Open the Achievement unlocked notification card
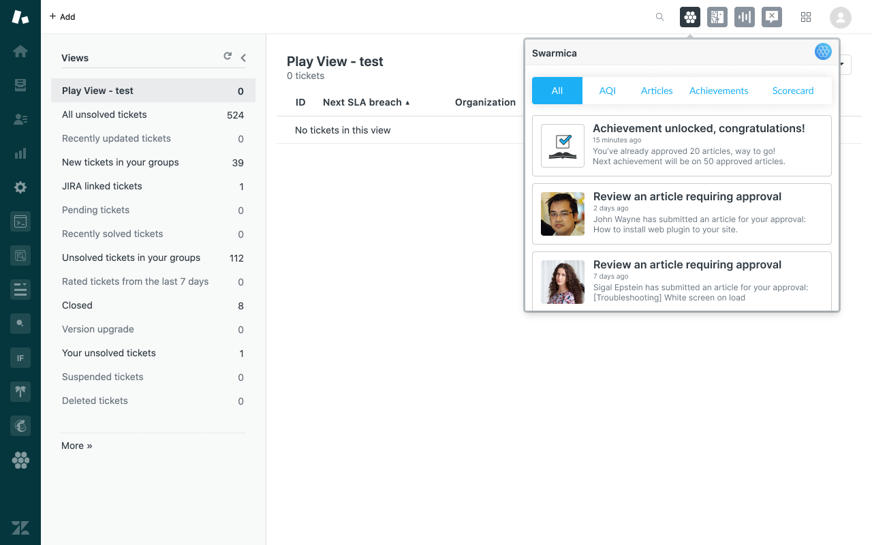 click(682, 146)
